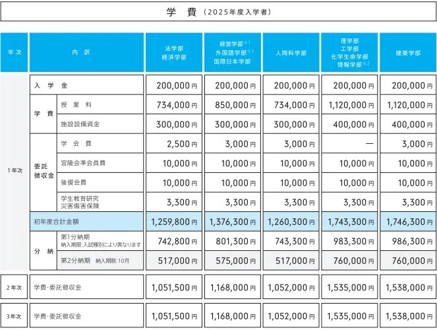This screenshot has height=330, width=437.
Task: Click the 宮陵会準会員費 row label
Action: pos(82,163)
